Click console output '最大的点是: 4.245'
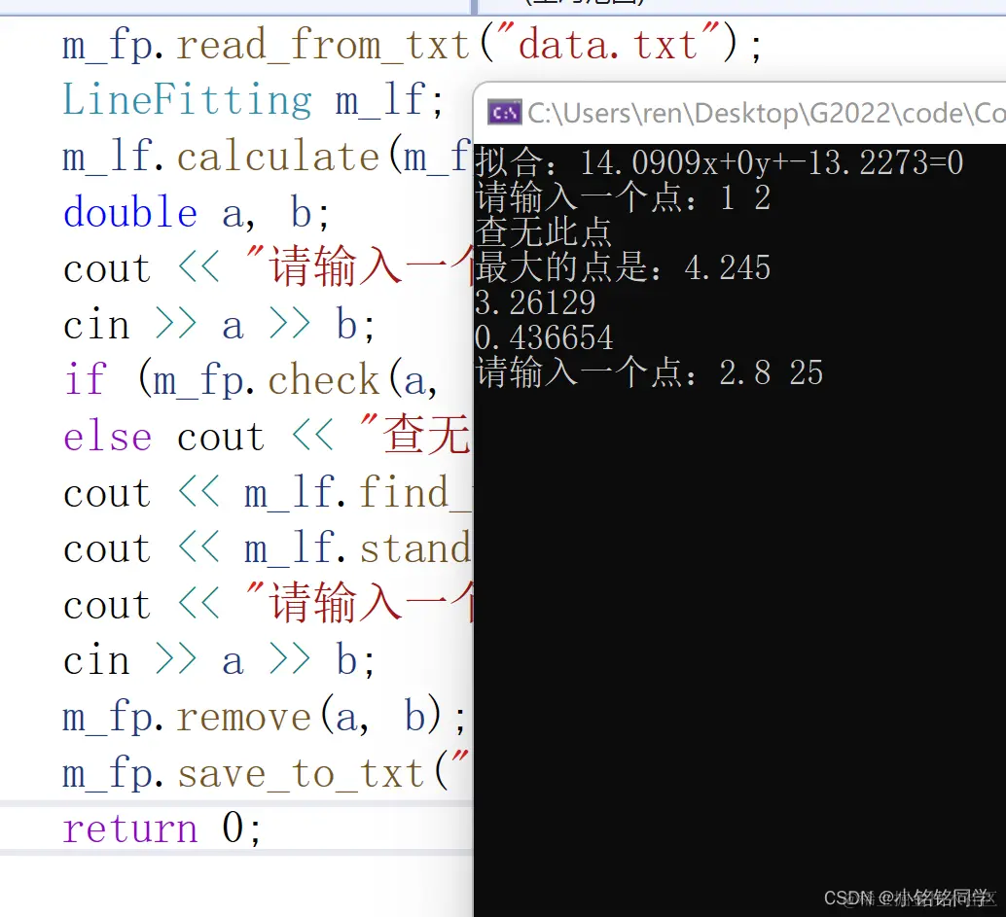Image resolution: width=1006 pixels, height=917 pixels. click(623, 267)
